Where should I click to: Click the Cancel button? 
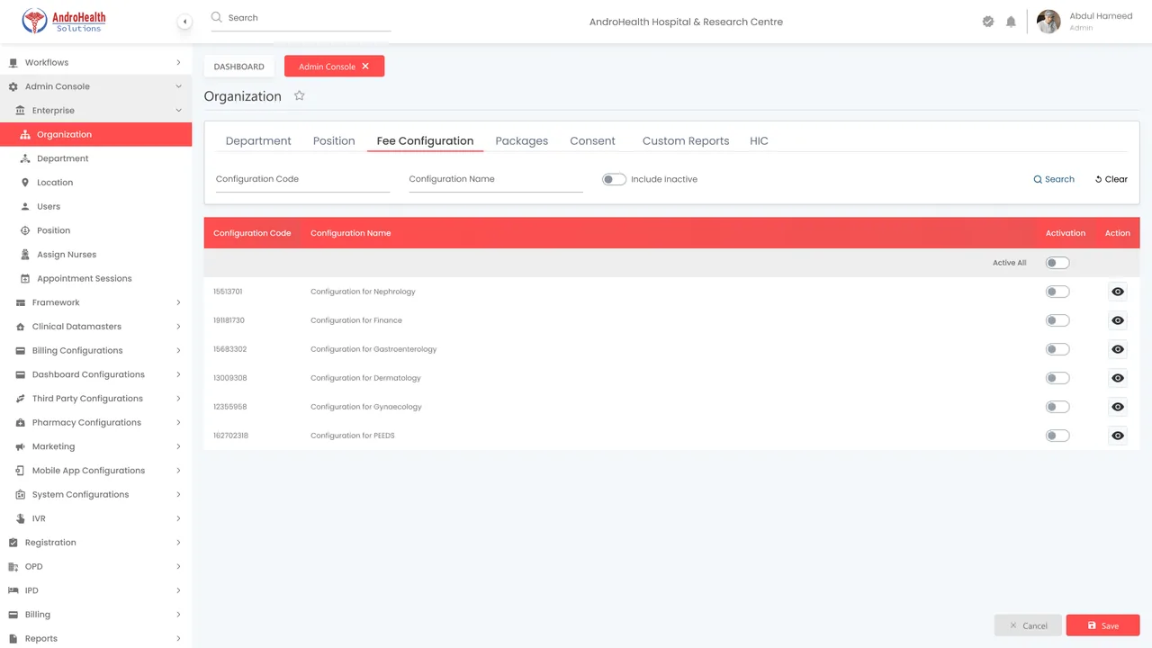(1029, 625)
